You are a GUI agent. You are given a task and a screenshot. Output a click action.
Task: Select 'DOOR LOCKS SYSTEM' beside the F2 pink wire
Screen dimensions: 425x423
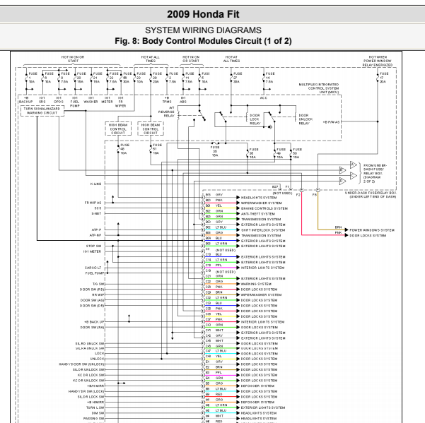tap(368, 235)
